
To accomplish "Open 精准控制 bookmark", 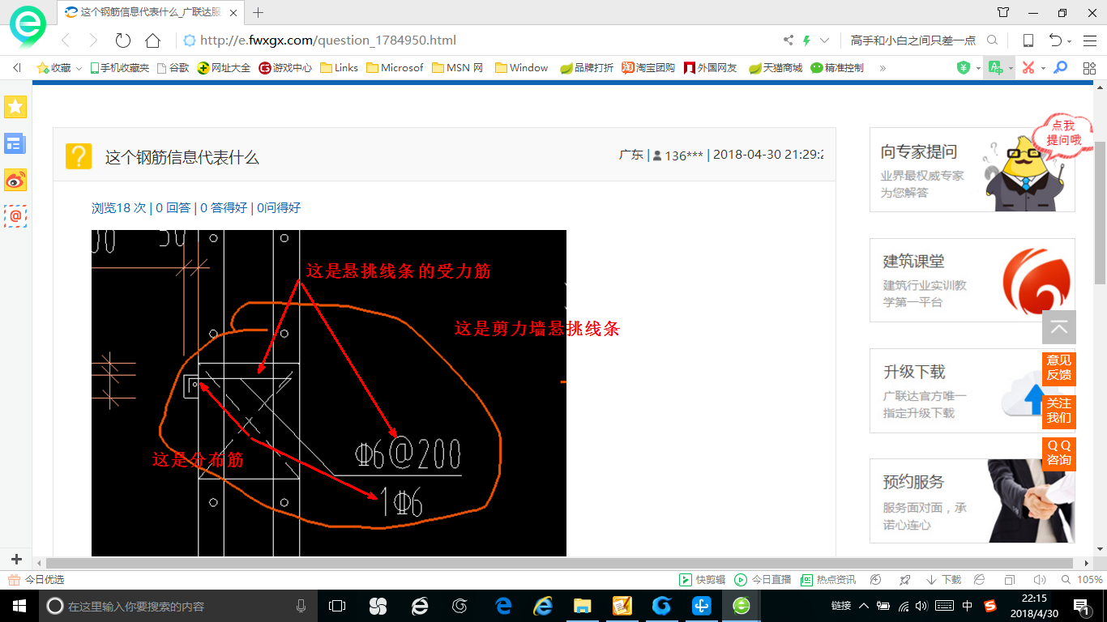I will (837, 68).
